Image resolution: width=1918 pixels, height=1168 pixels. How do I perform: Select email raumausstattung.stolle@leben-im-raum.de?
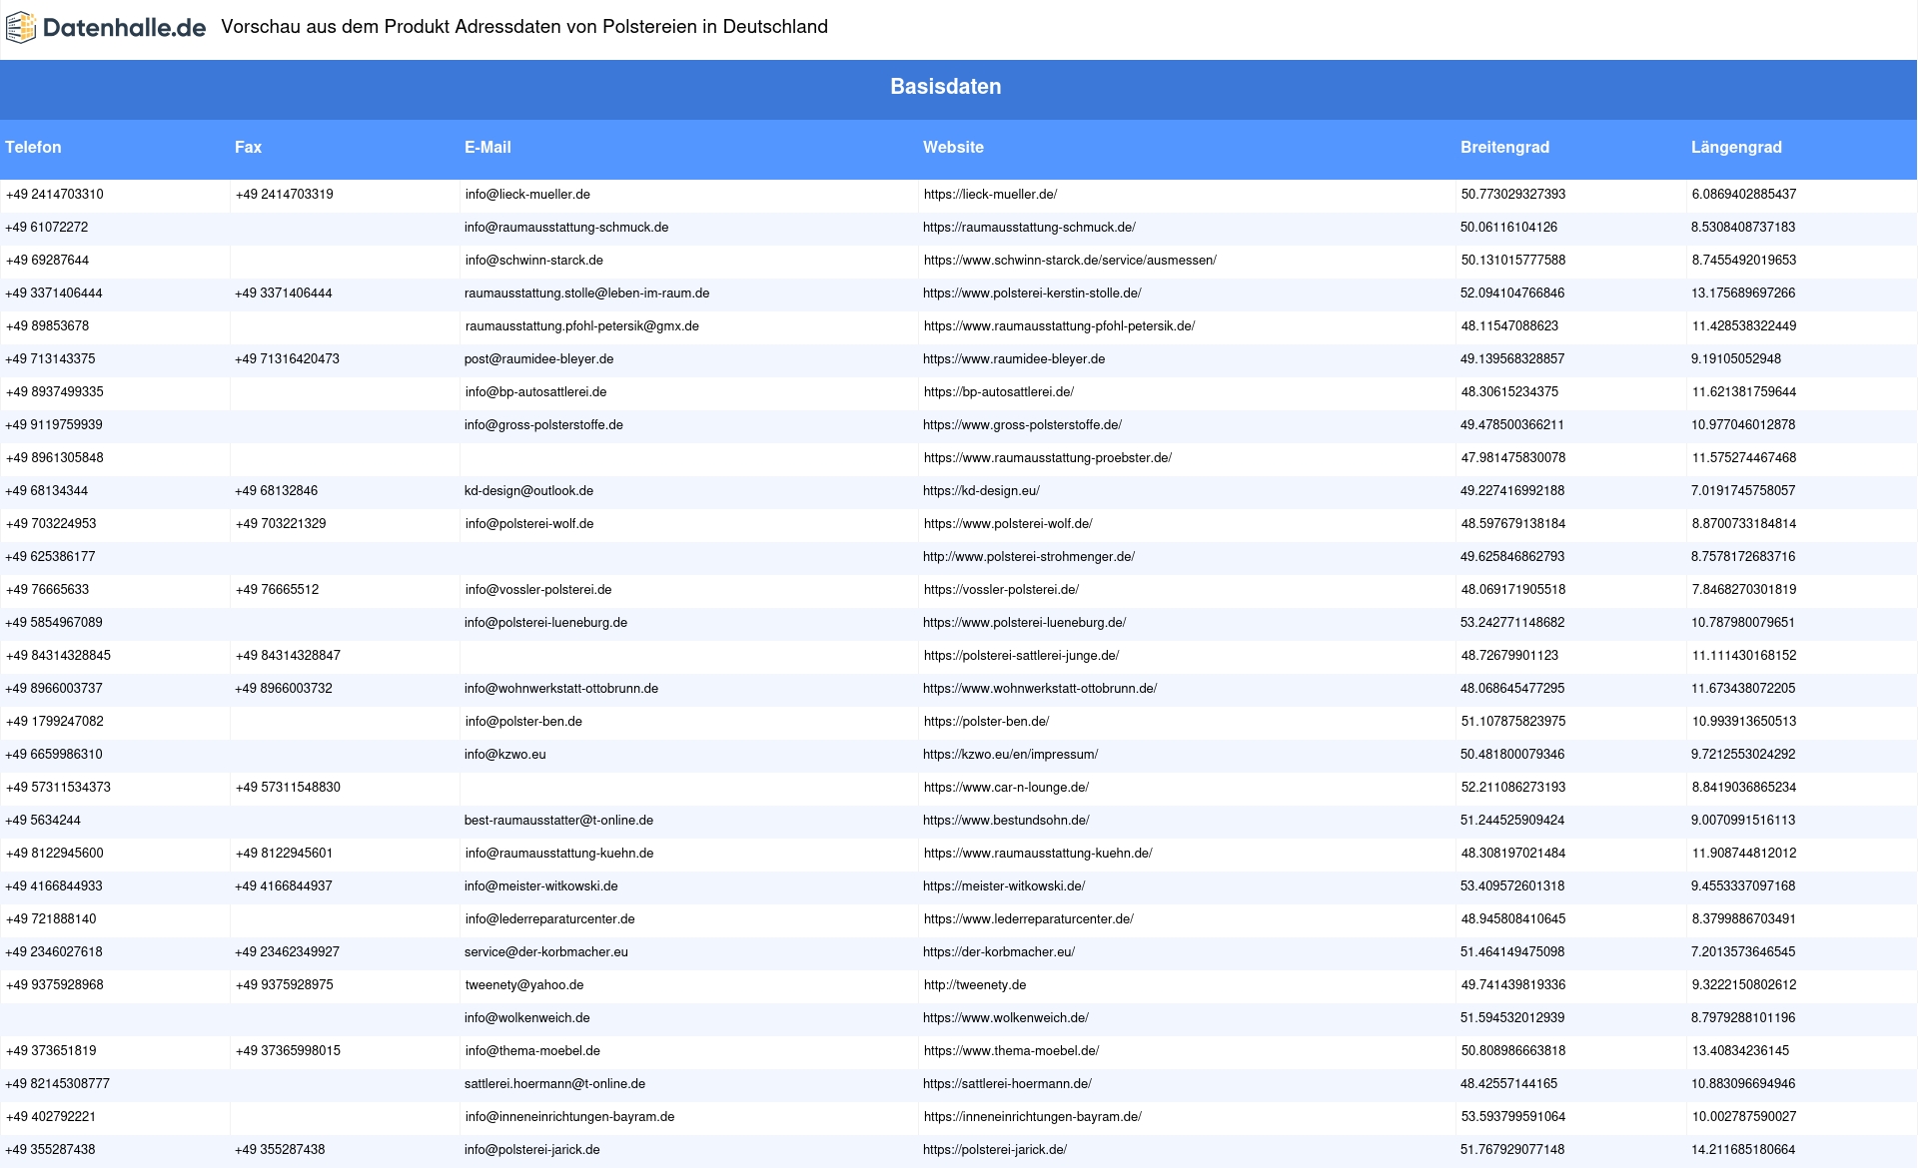586,293
